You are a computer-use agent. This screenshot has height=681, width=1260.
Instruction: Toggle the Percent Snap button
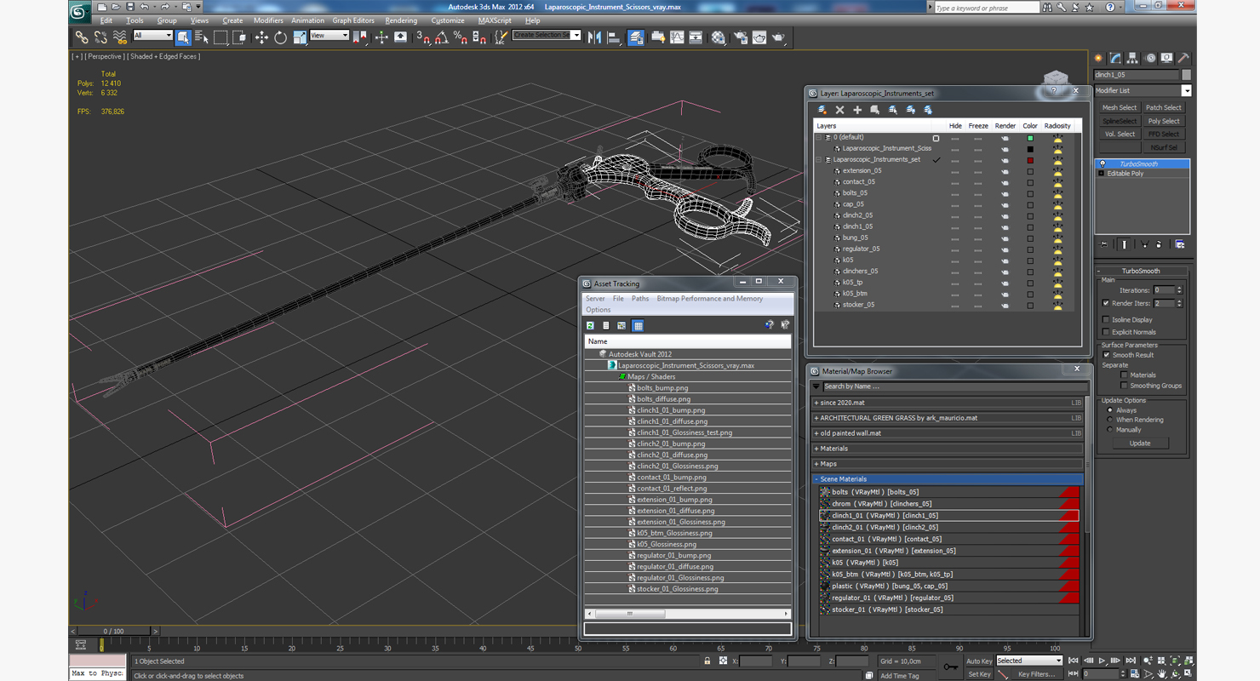(x=461, y=37)
